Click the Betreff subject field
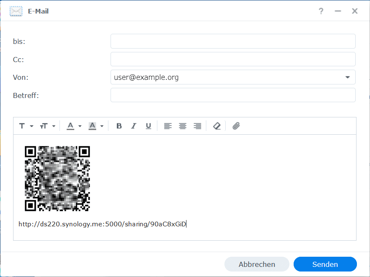The height and width of the screenshot is (277, 370). pyautogui.click(x=232, y=95)
